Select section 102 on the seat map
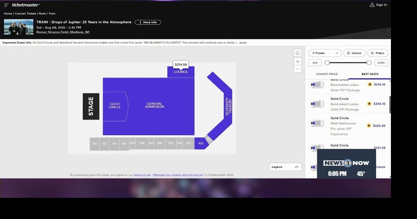 (201, 143)
